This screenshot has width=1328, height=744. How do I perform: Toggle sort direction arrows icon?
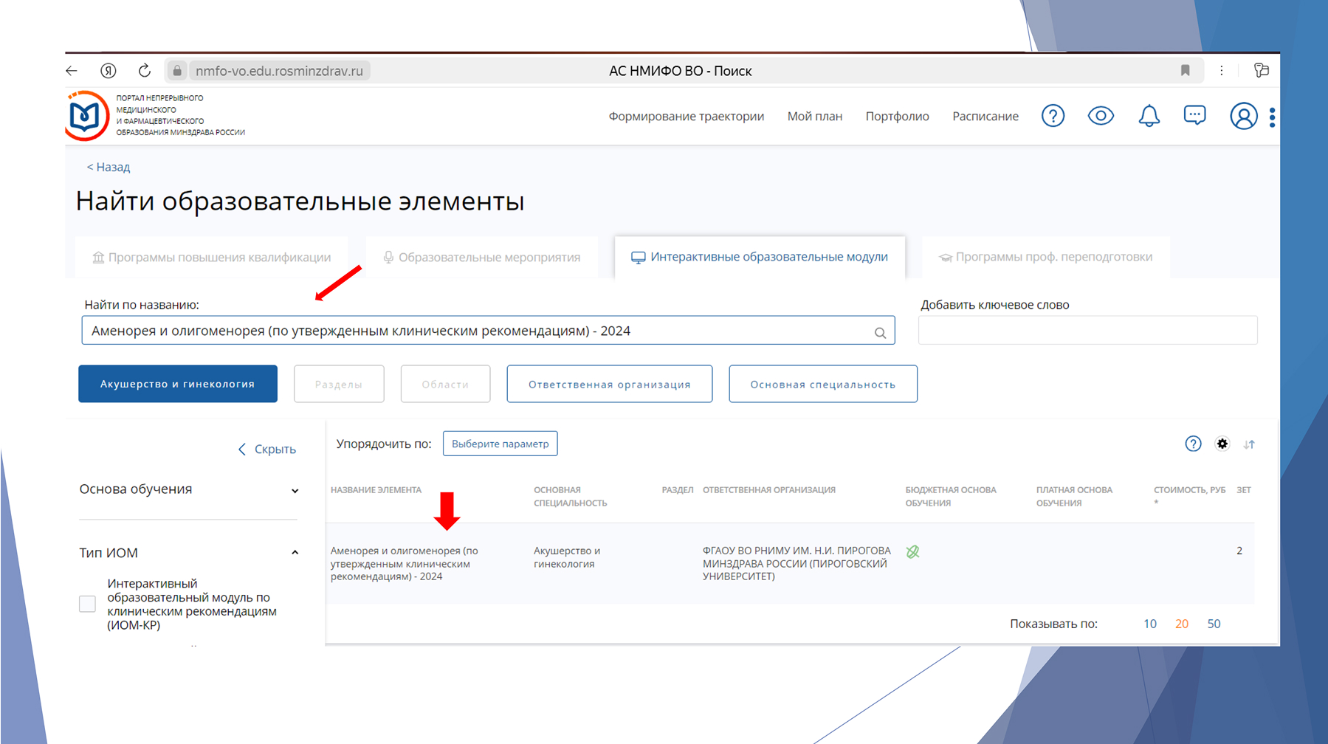click(x=1249, y=444)
